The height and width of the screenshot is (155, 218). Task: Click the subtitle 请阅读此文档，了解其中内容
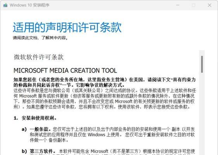(40, 38)
